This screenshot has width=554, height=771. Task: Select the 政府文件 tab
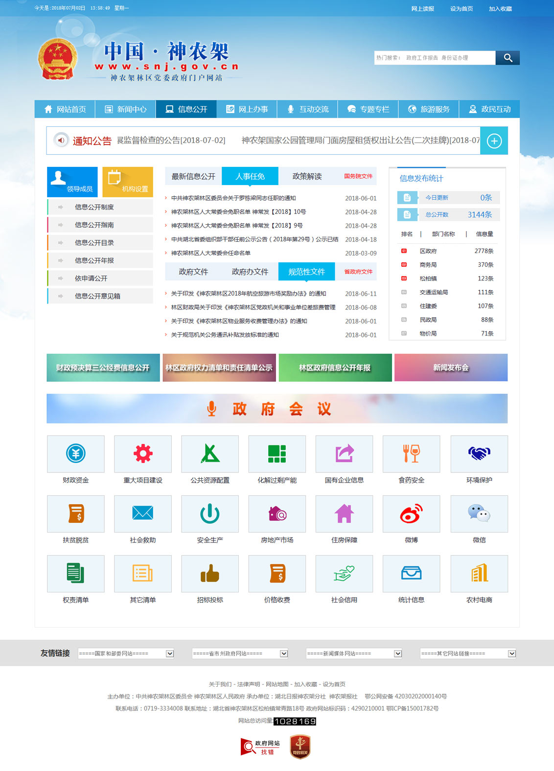coord(193,272)
